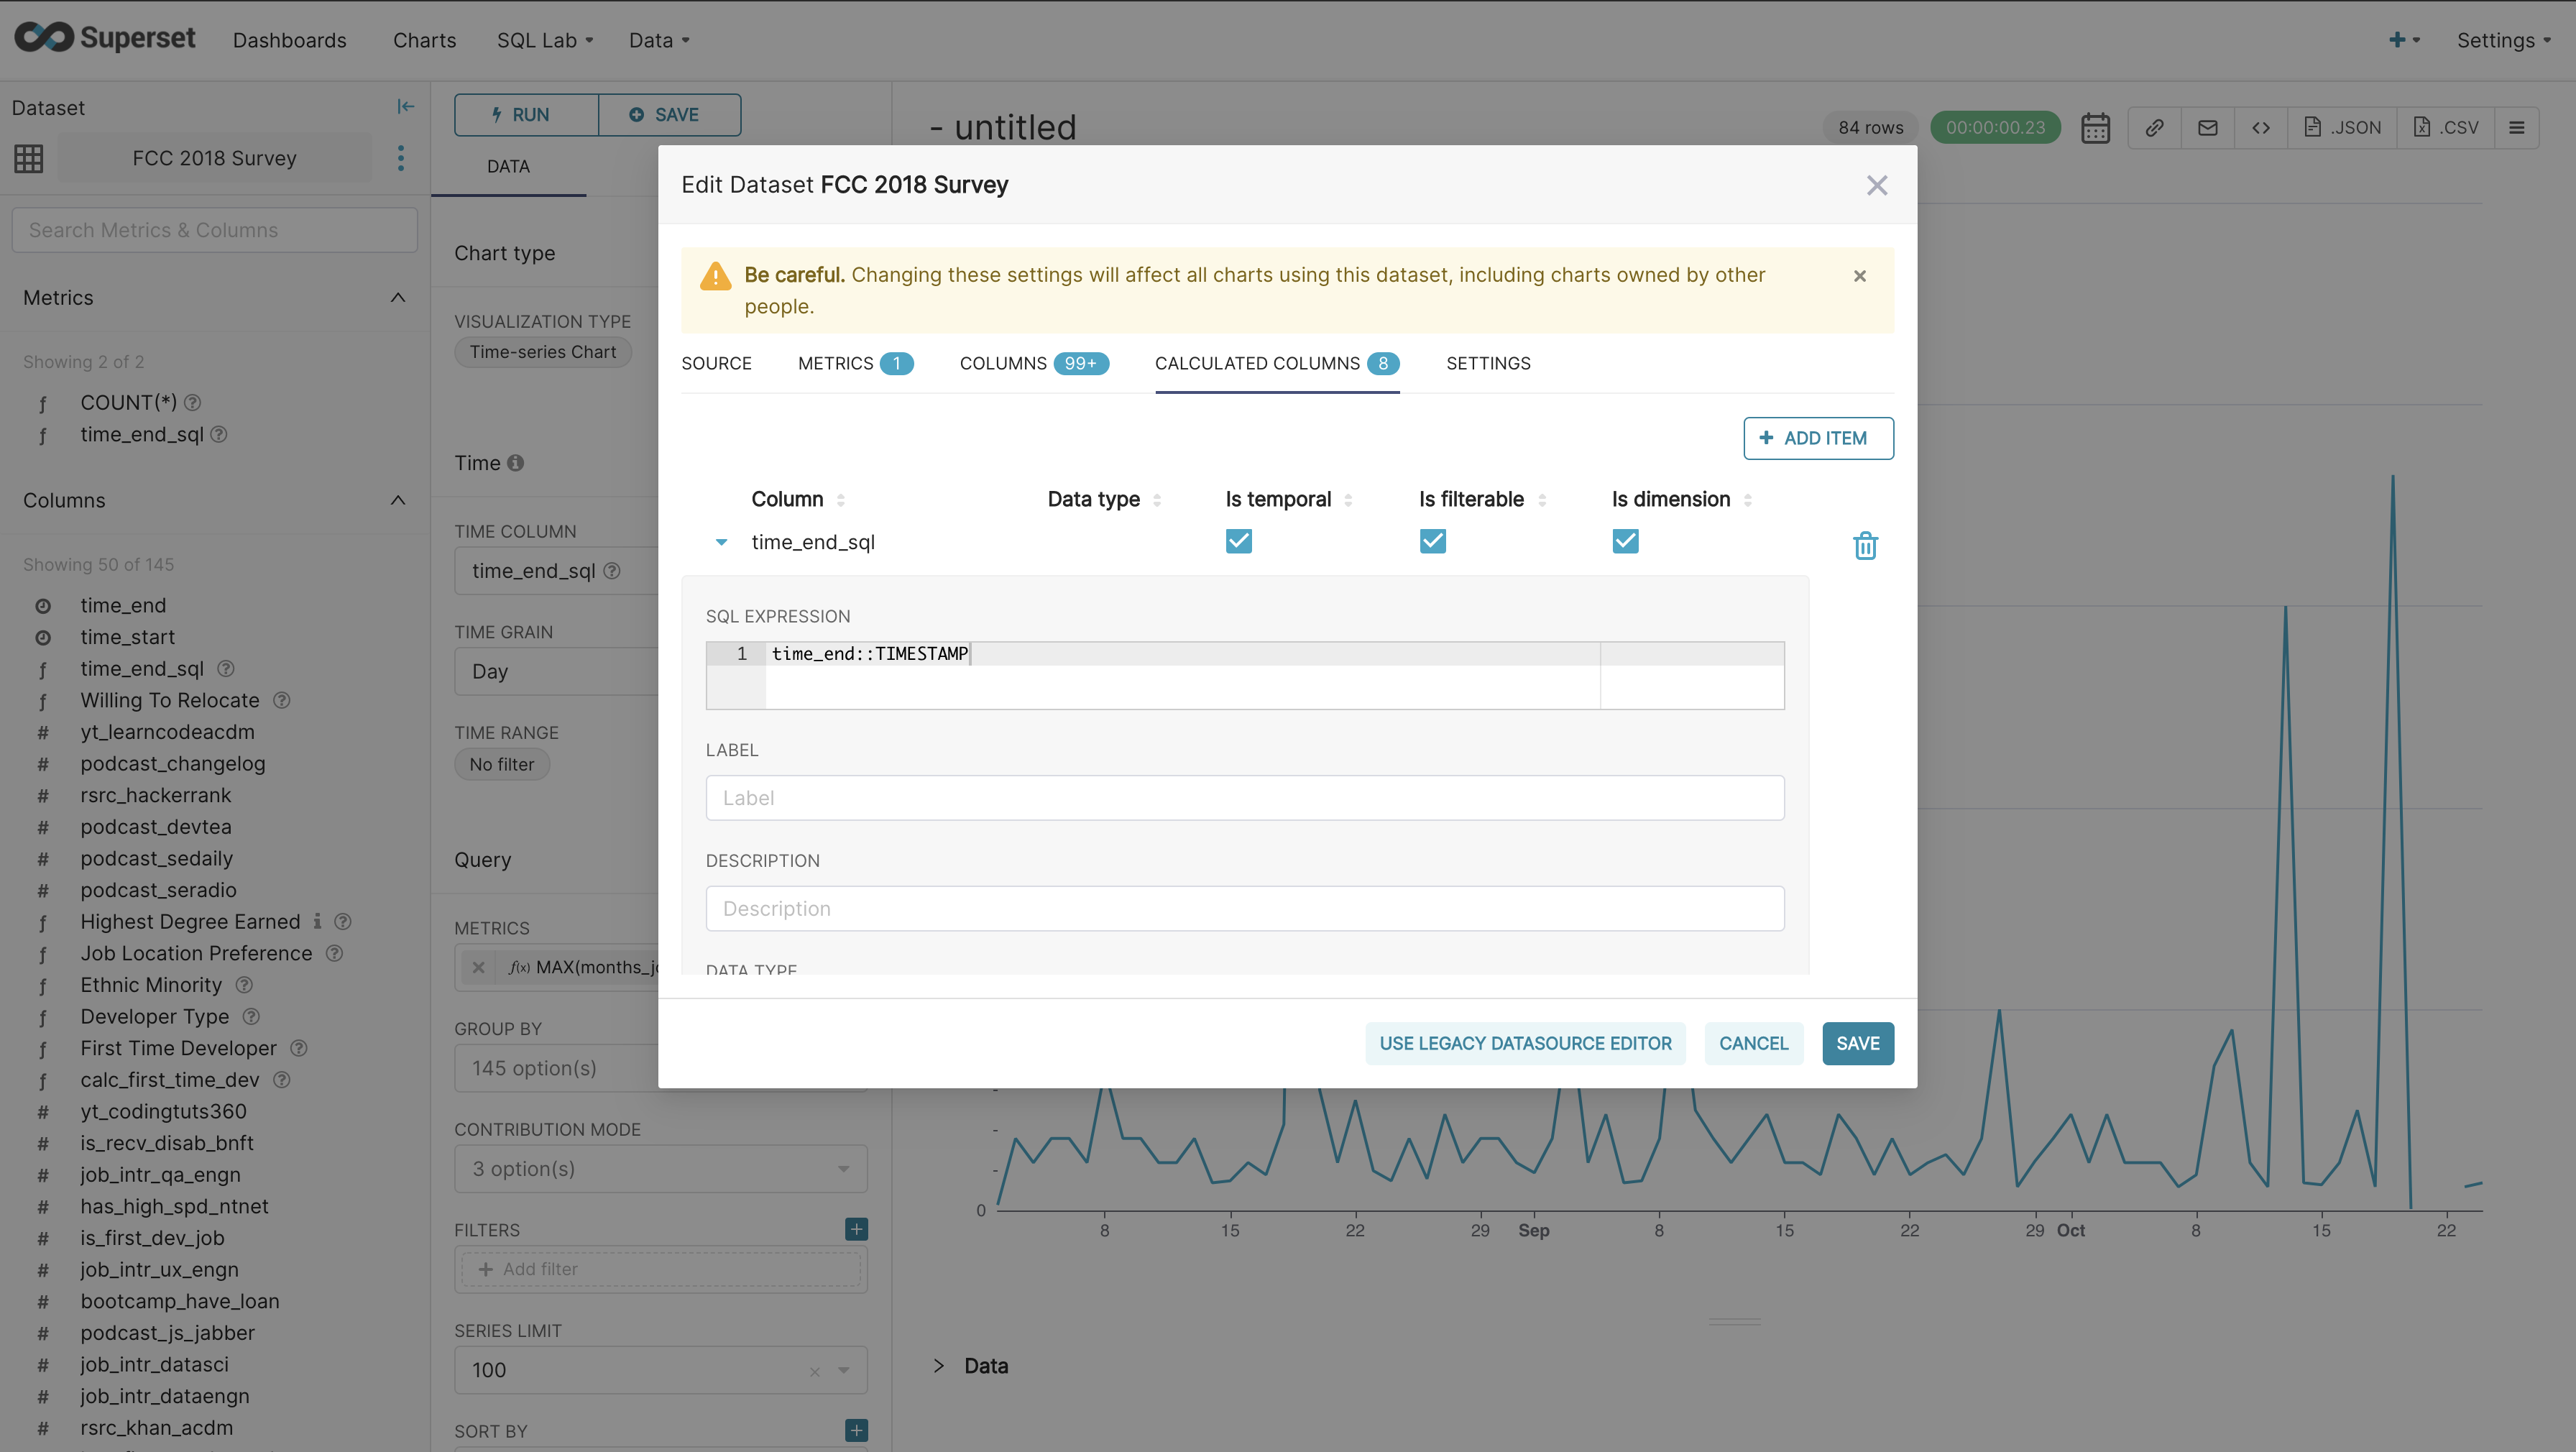This screenshot has width=2576, height=1452.
Task: Collapse the Dataset panel
Action: click(x=405, y=106)
